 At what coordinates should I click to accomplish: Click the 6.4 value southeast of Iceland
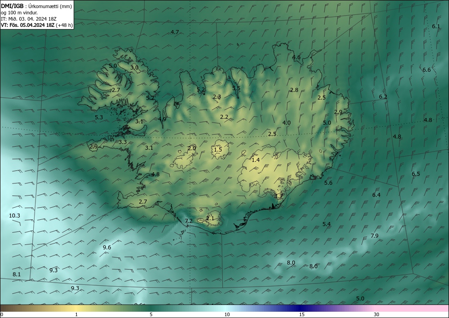click(376, 195)
